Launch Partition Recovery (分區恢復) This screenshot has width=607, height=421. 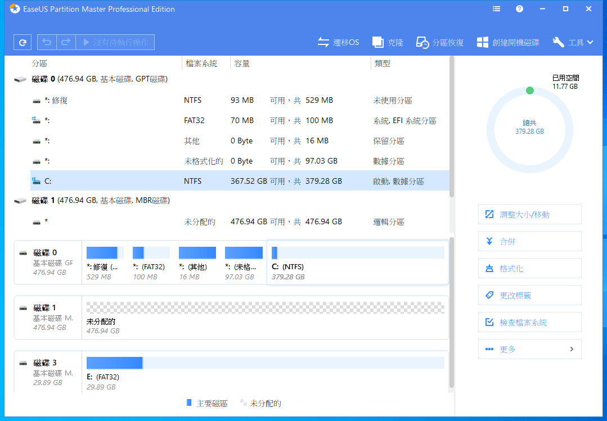440,42
